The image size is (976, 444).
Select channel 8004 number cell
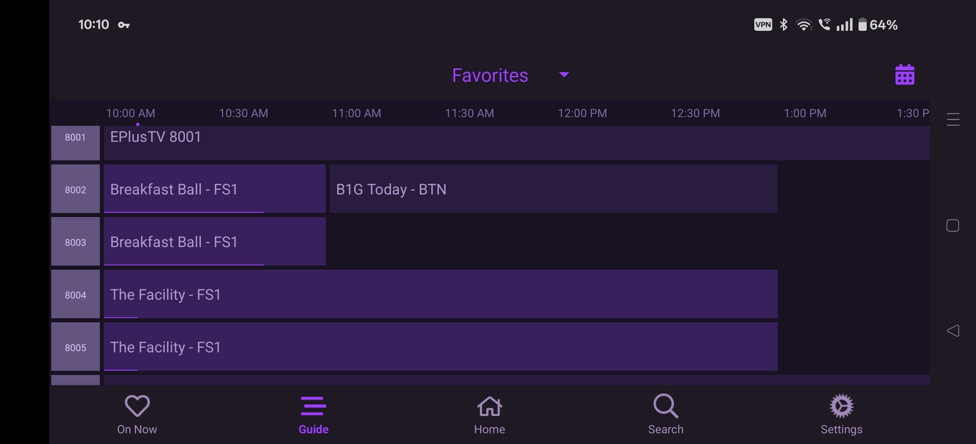tap(76, 294)
